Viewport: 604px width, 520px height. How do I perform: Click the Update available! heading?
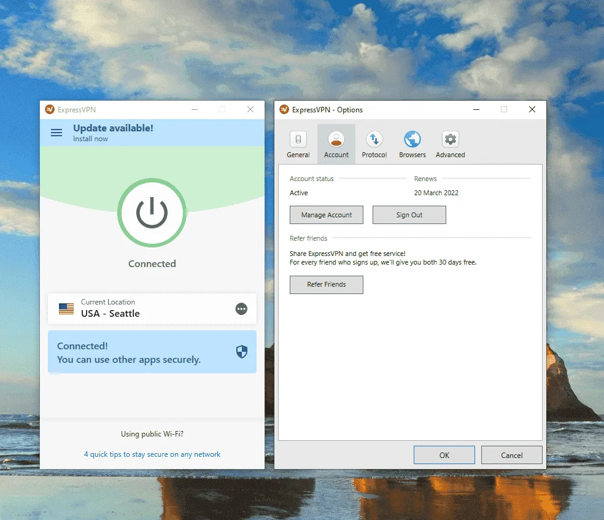tap(113, 128)
